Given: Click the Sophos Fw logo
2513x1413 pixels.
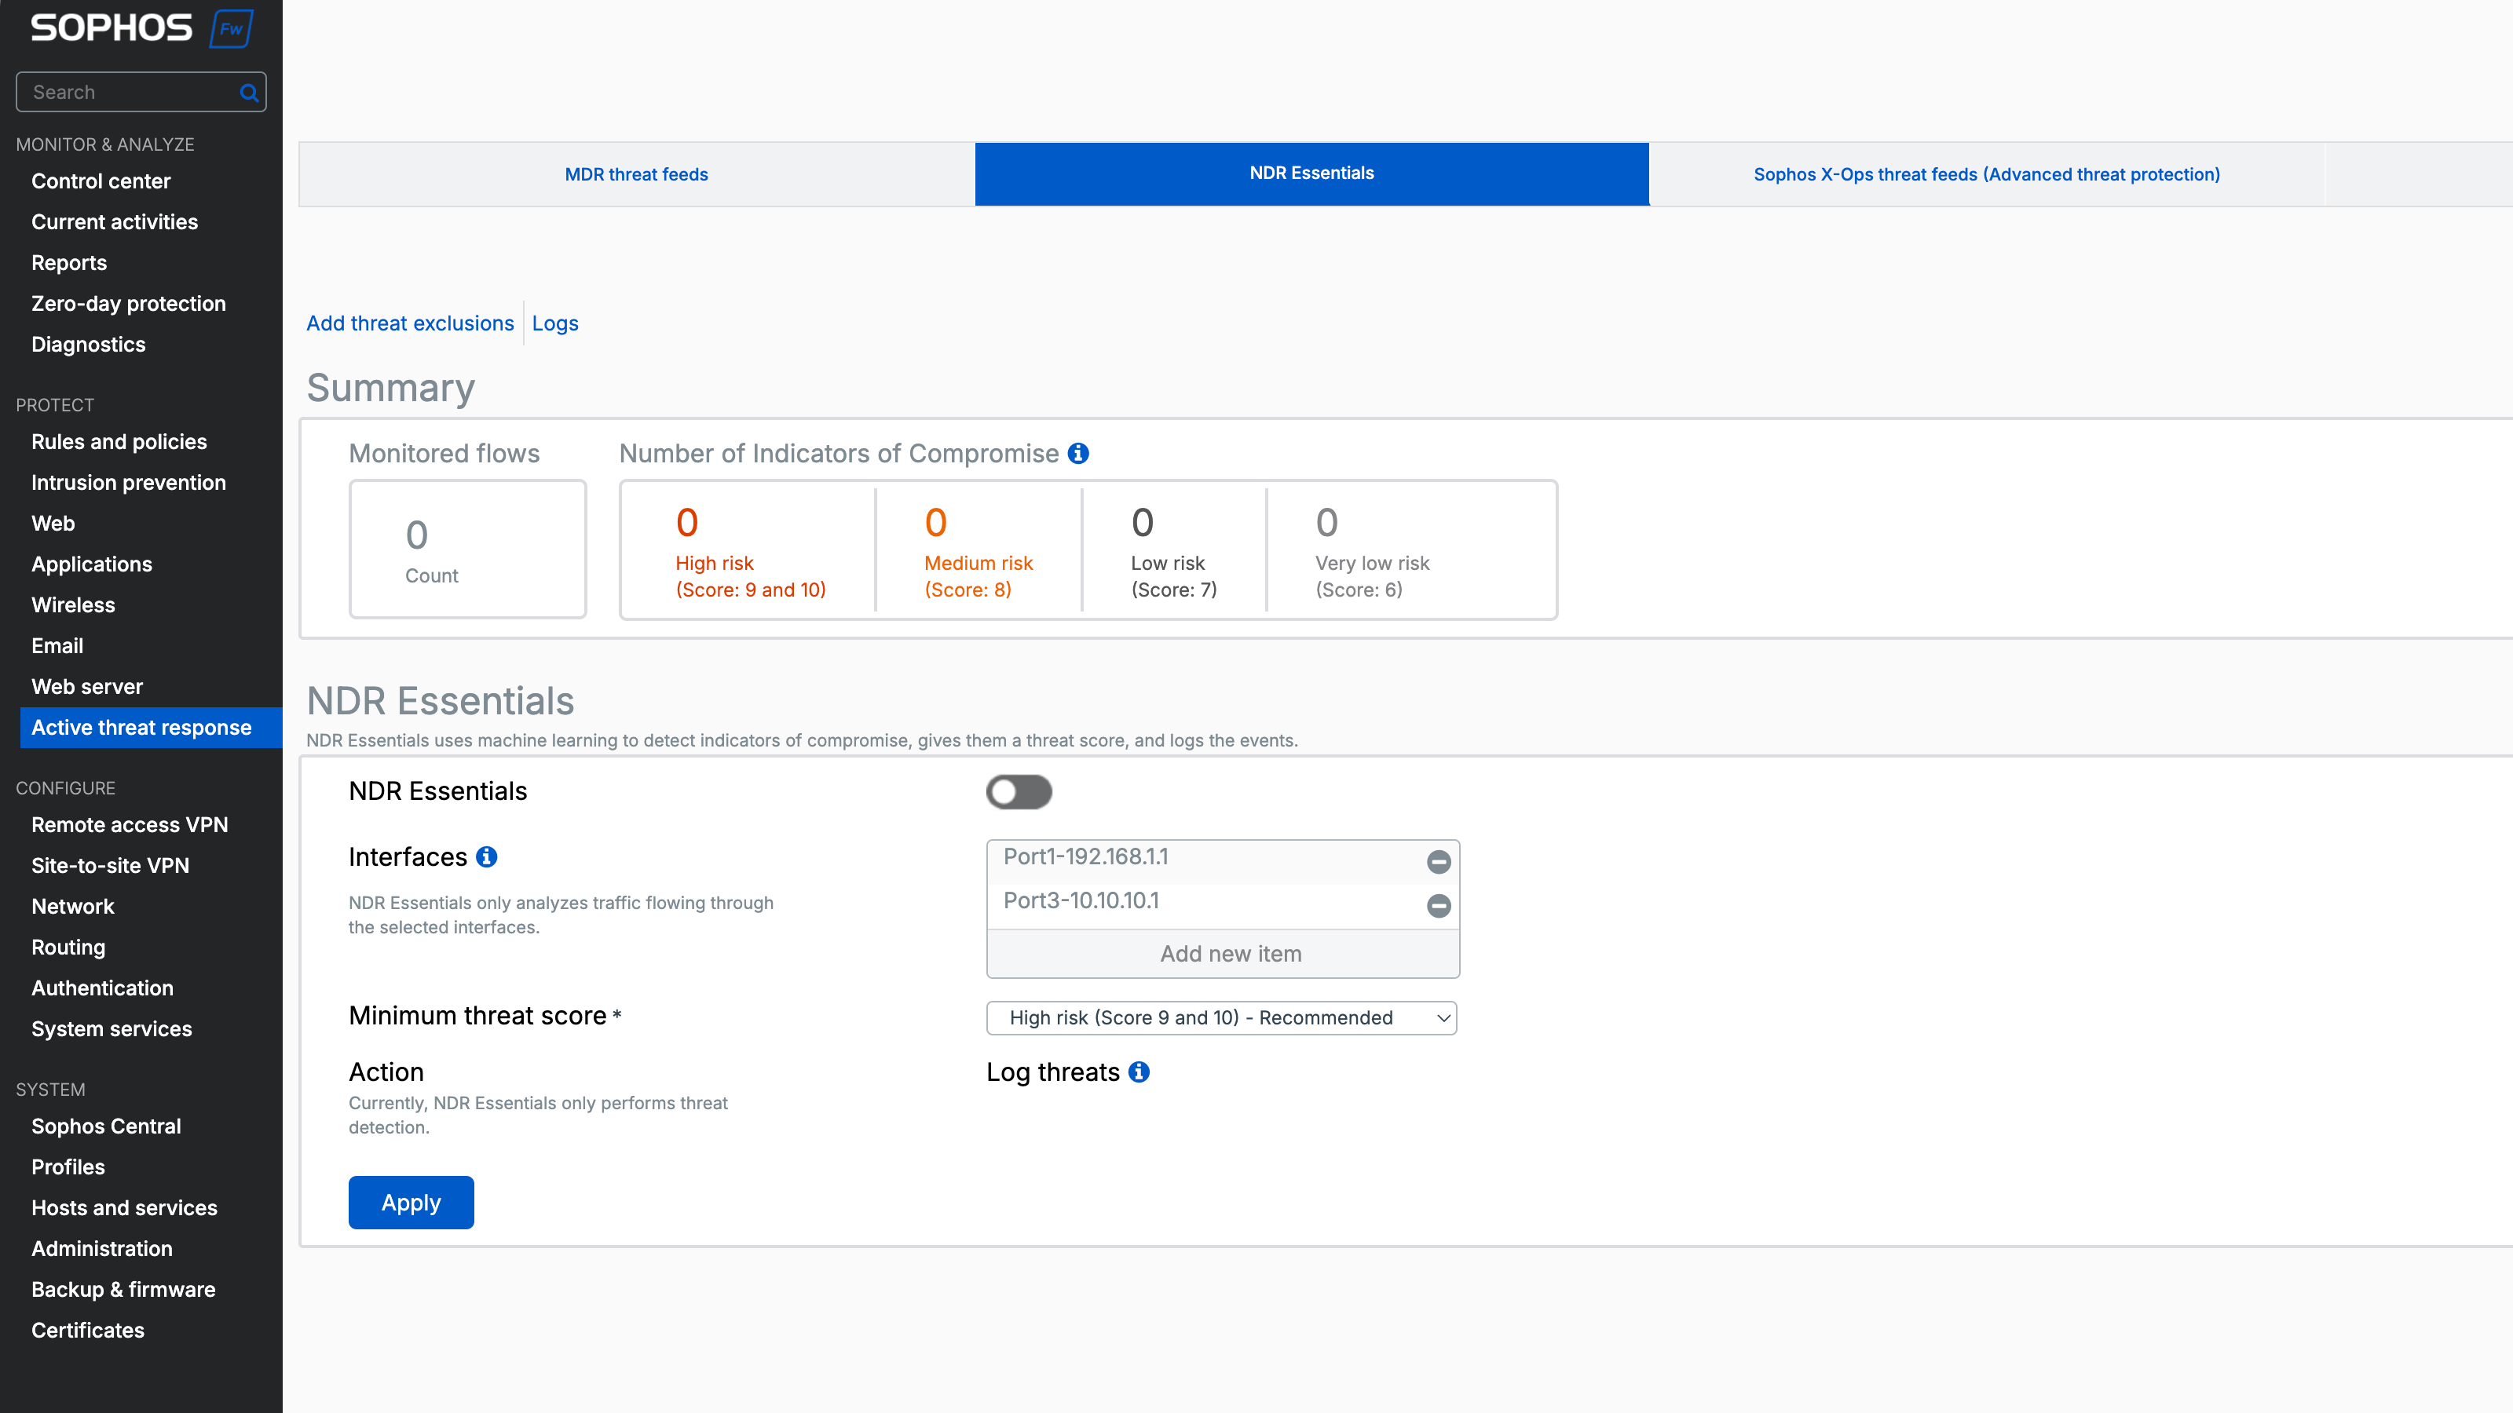Looking at the screenshot, I should (141, 28).
